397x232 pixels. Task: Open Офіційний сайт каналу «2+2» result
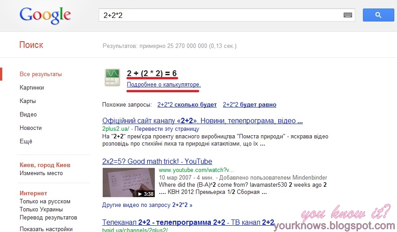click(203, 121)
